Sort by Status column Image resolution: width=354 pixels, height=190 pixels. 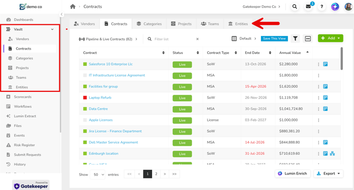(x=198, y=53)
